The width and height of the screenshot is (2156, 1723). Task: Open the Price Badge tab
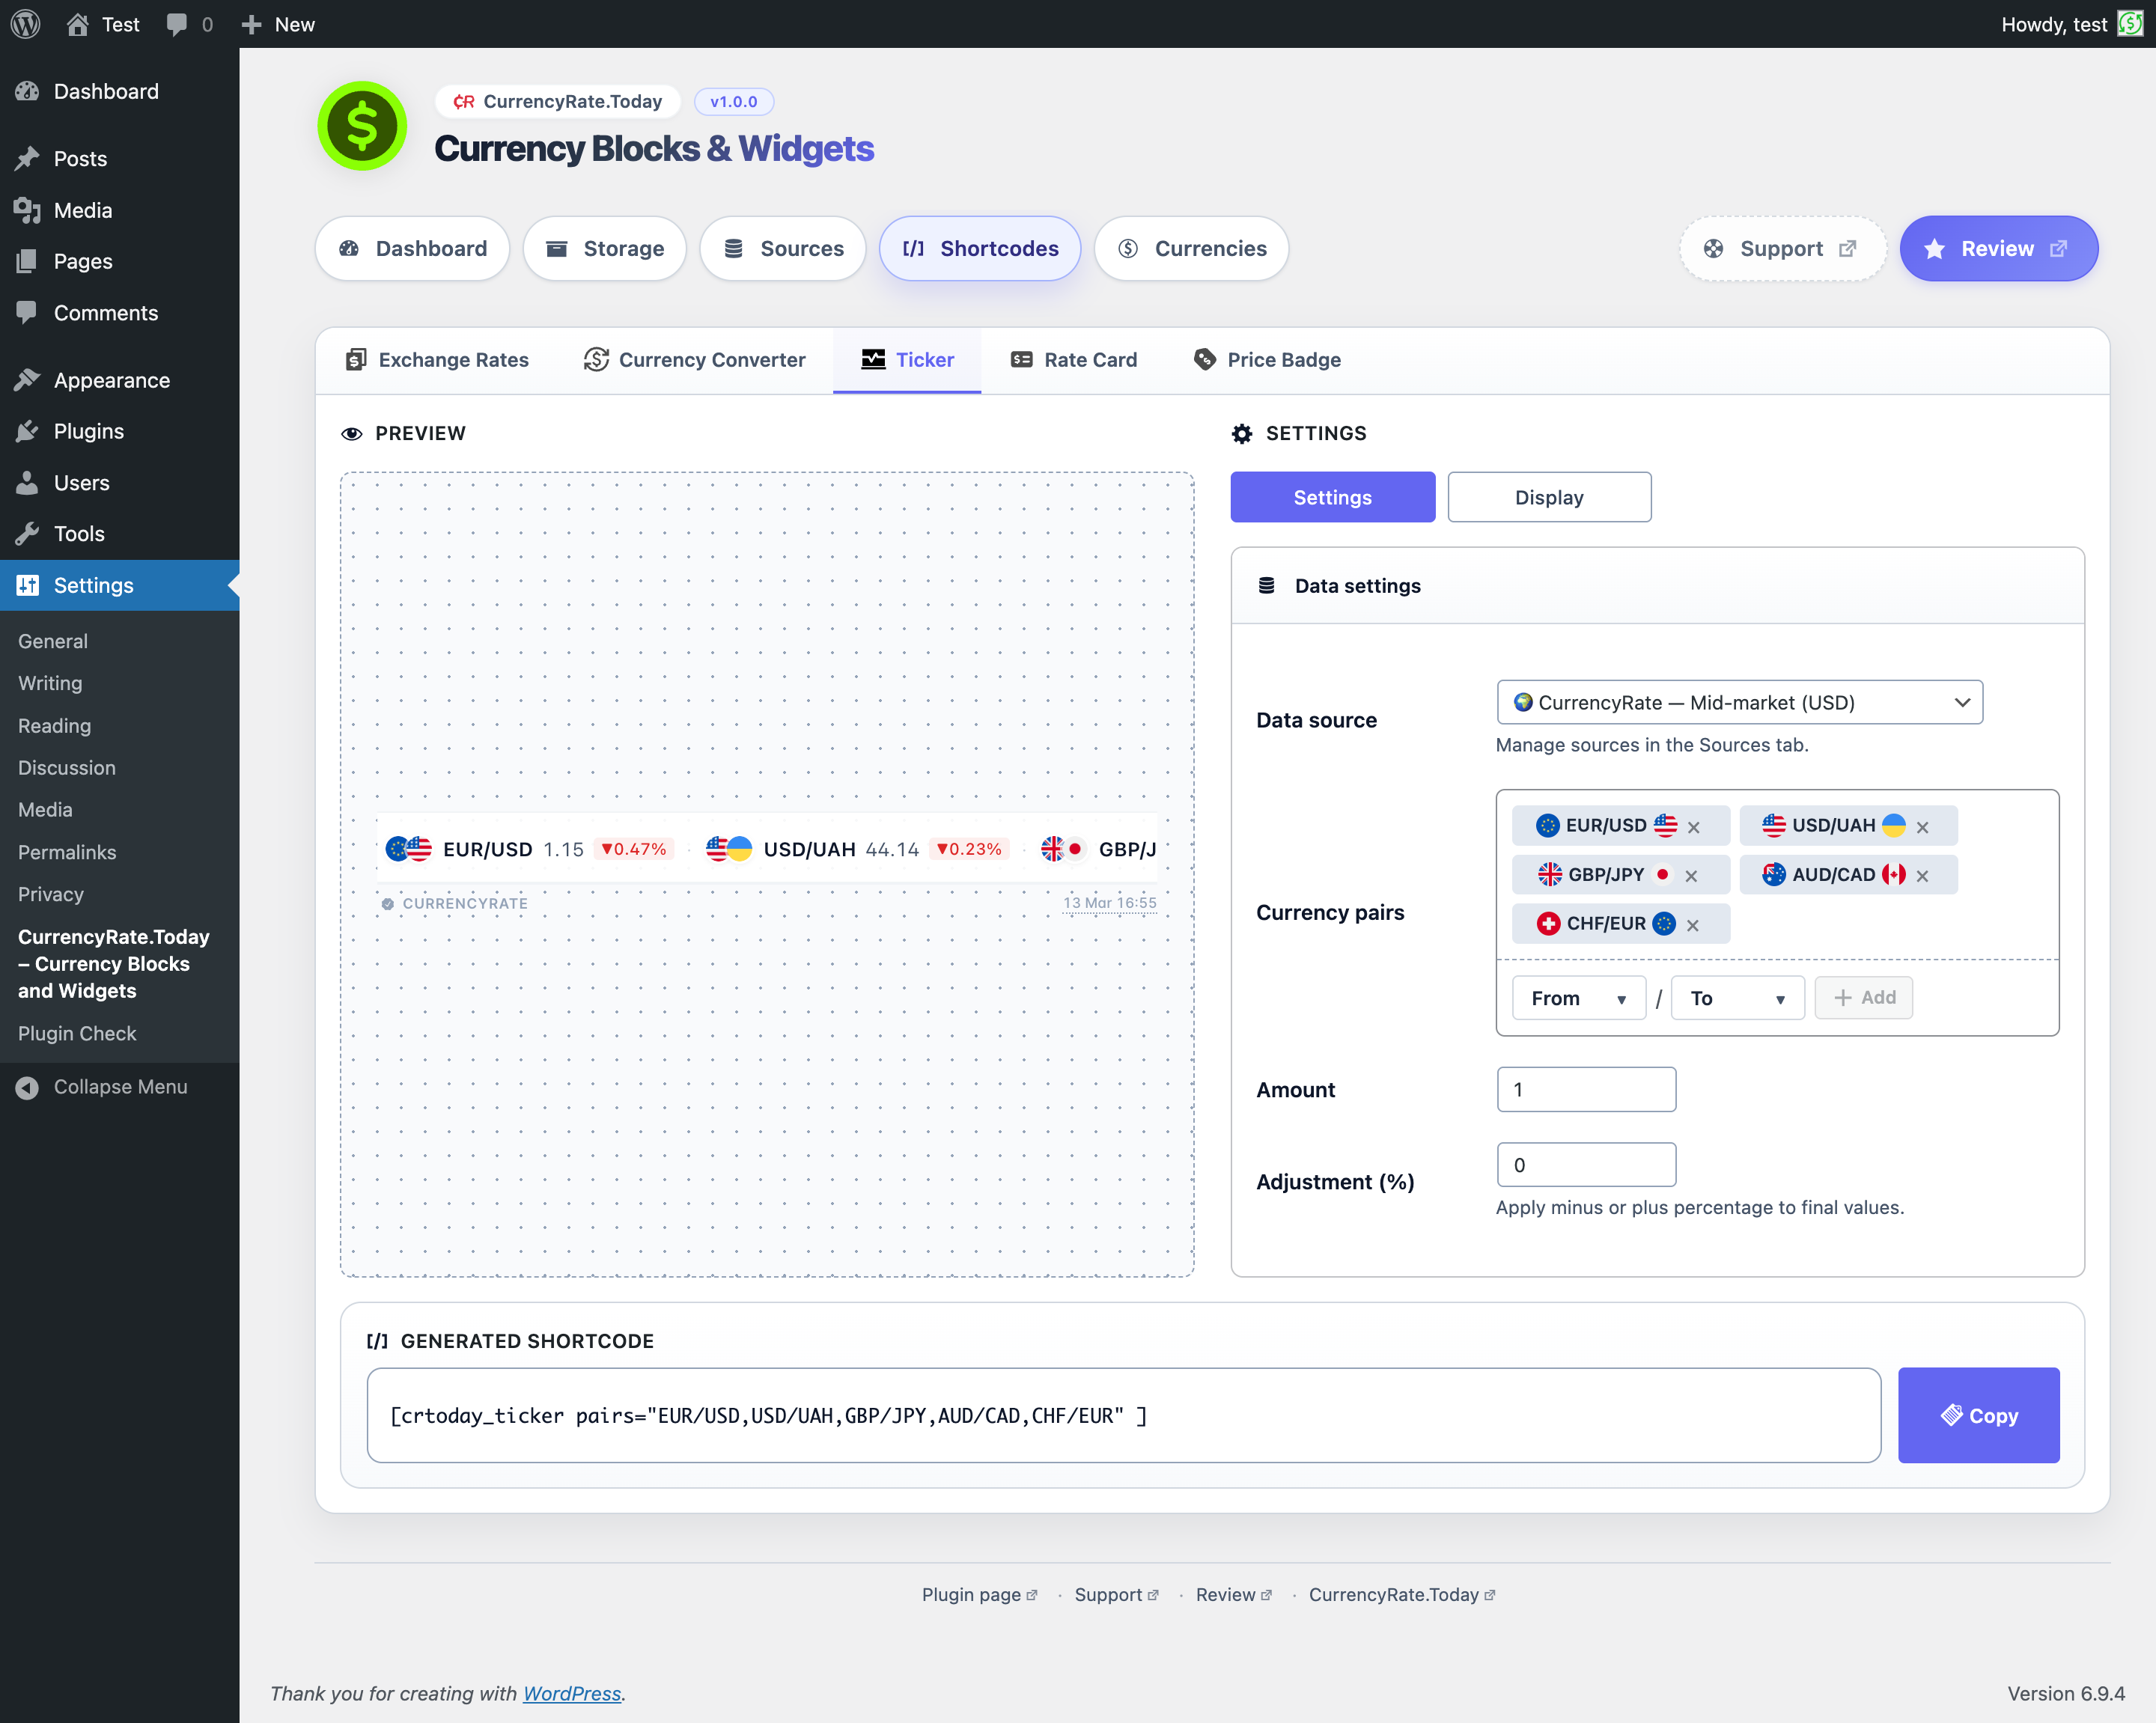tap(1267, 360)
